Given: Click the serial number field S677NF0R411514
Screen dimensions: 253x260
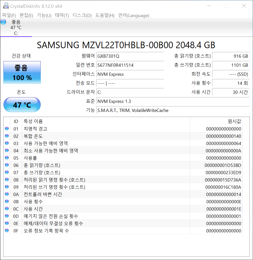Looking at the screenshot, I should (130, 65).
